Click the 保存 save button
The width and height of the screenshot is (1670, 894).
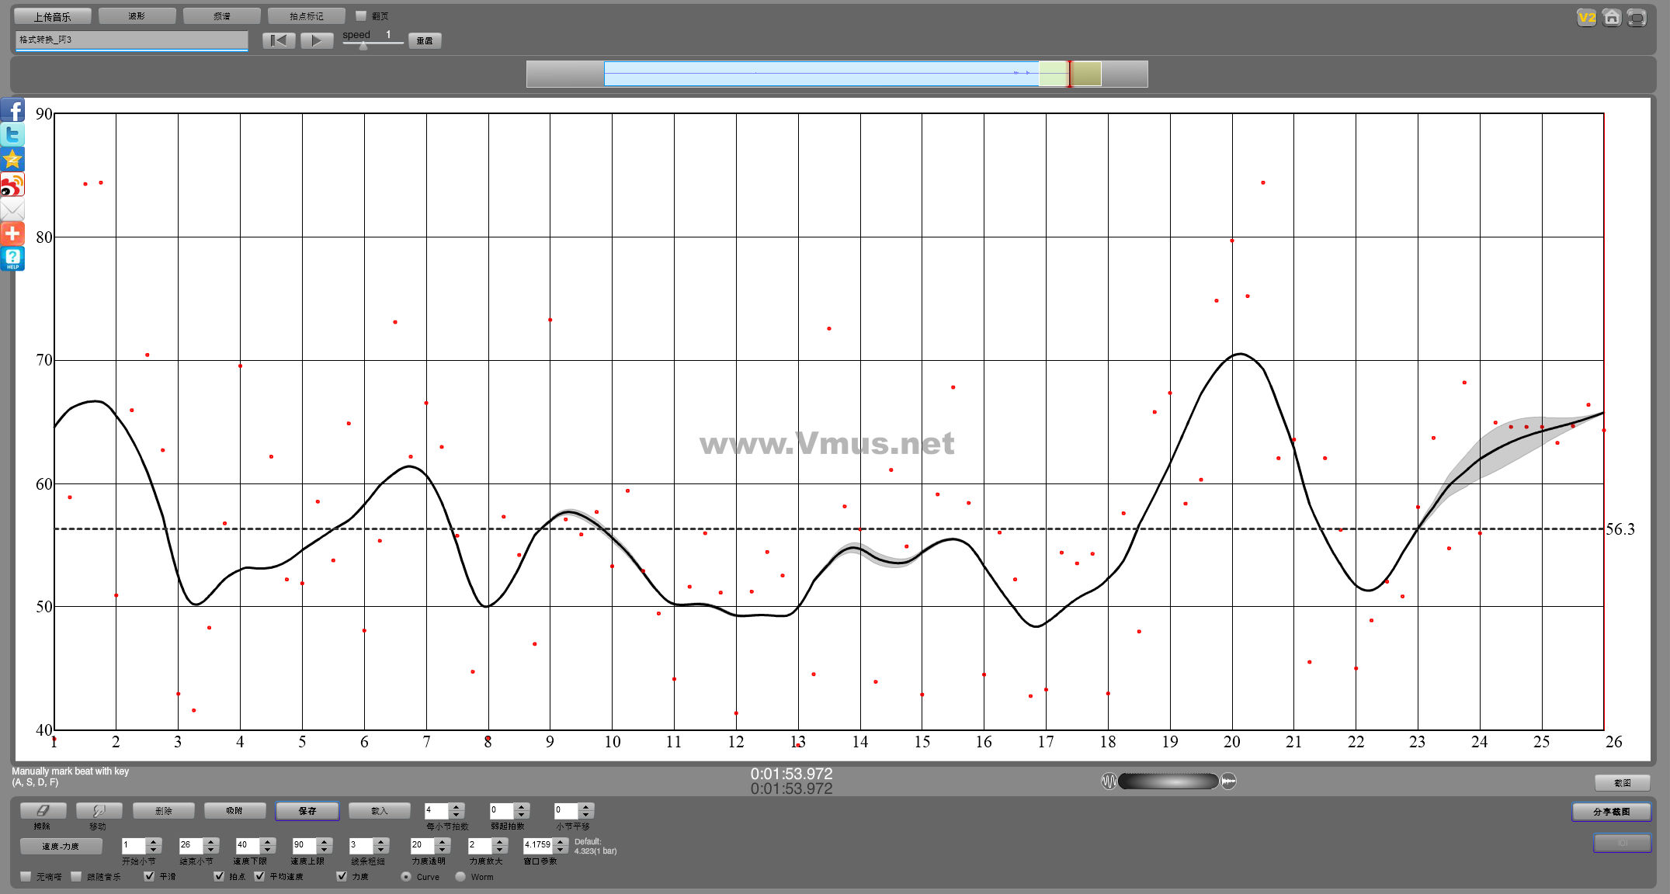[307, 811]
